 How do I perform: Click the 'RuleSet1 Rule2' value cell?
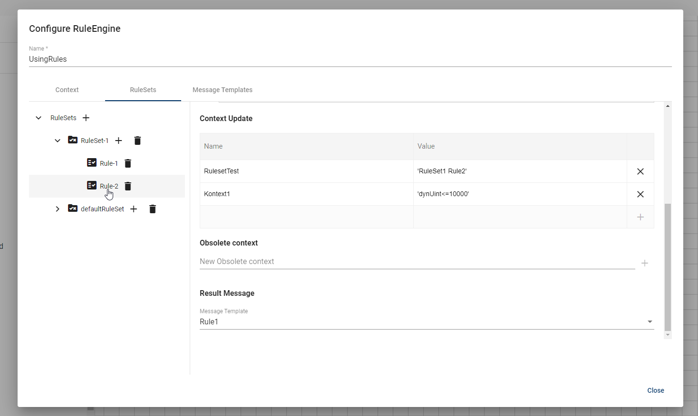[x=520, y=171]
